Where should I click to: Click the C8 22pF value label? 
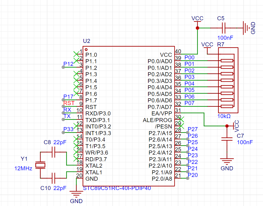(x=60, y=142)
